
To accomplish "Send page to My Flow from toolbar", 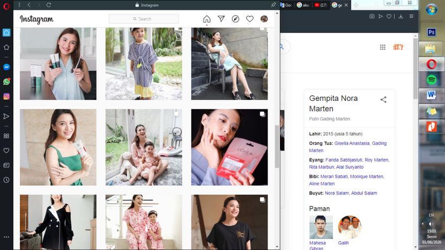I will pyautogui.click(x=381, y=16).
